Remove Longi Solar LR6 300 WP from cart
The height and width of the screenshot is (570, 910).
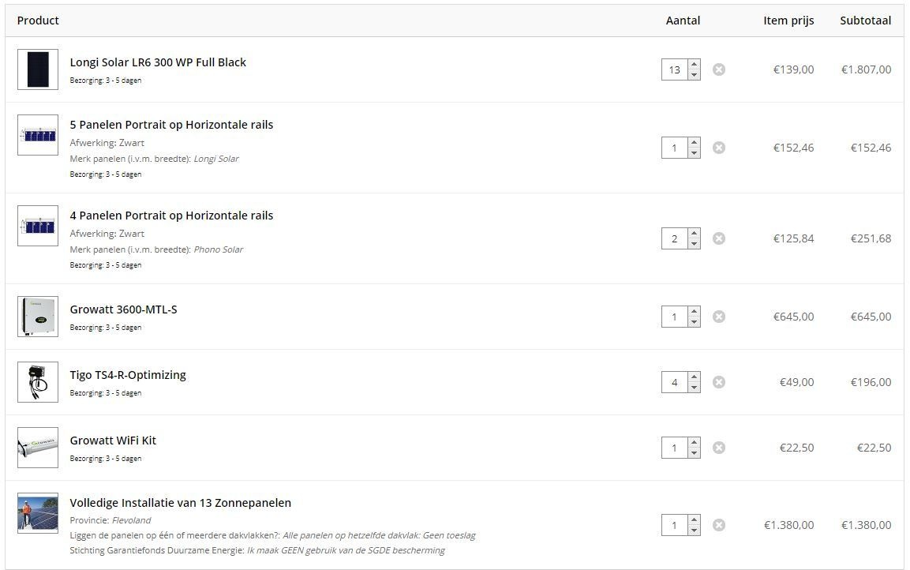[719, 69]
